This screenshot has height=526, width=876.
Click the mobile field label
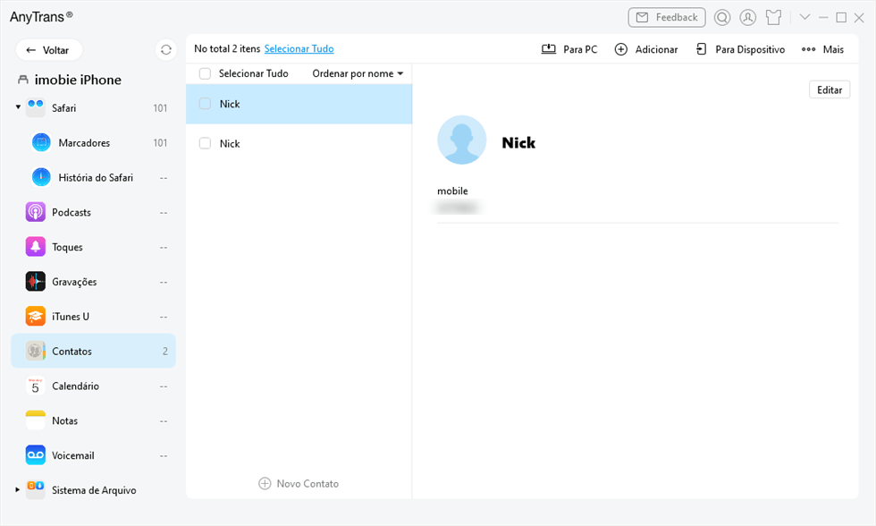(x=452, y=191)
